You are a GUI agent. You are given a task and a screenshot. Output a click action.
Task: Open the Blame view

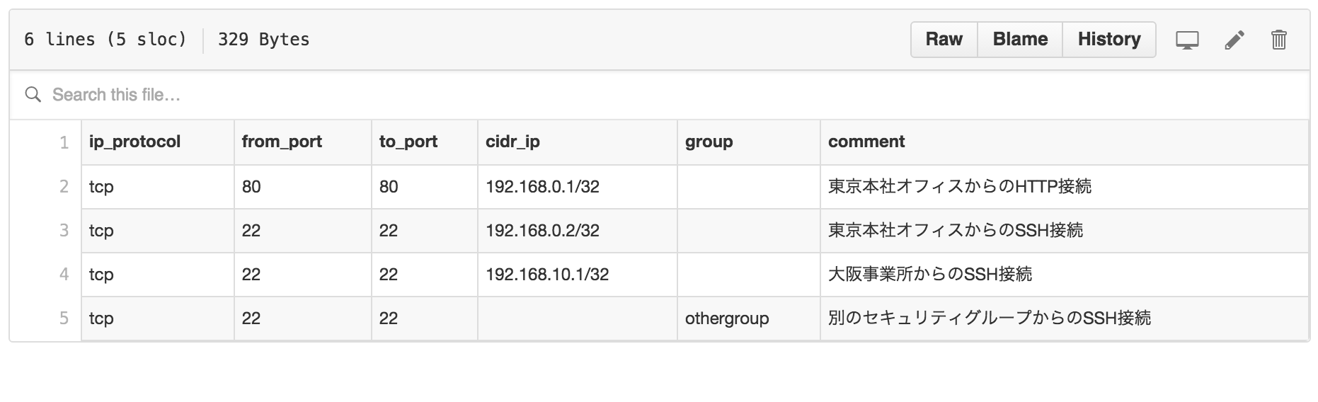click(x=1019, y=39)
